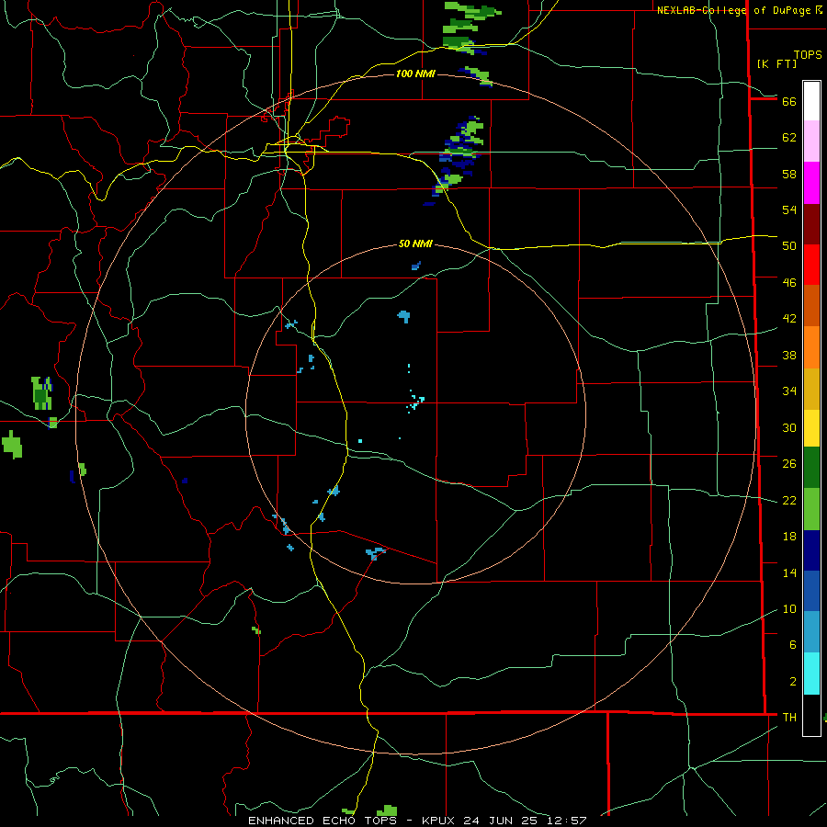The height and width of the screenshot is (827, 827).
Task: Click the 26 legend value
Action: (789, 464)
